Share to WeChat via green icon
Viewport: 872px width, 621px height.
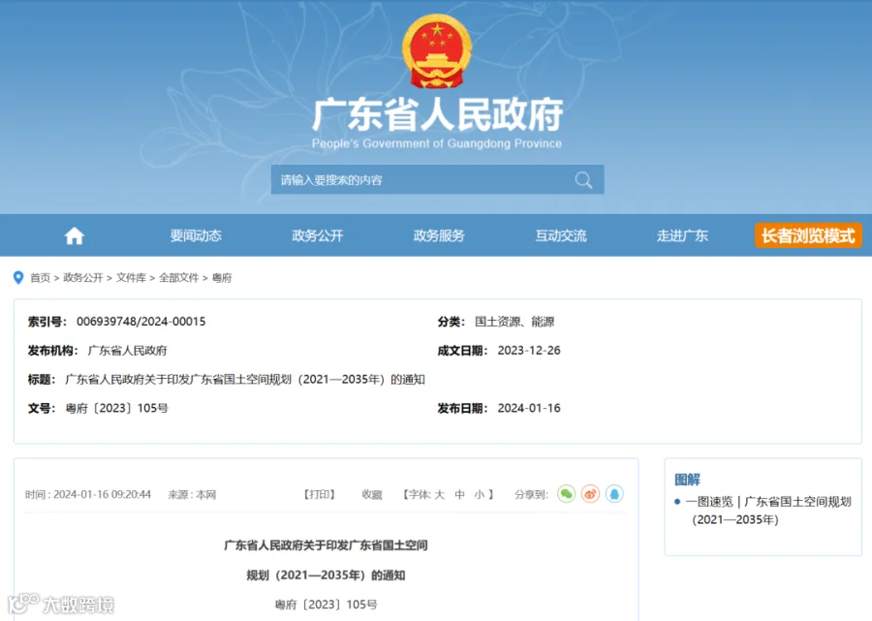pyautogui.click(x=566, y=494)
